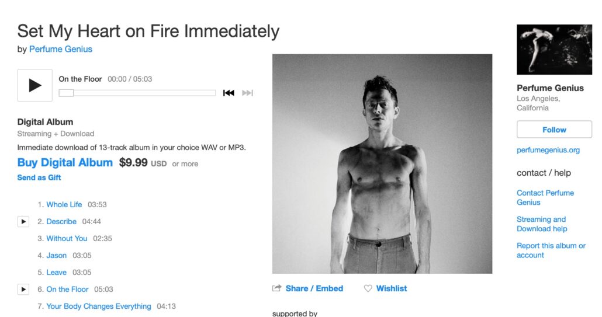Open the Whole Life track link

pyautogui.click(x=64, y=205)
